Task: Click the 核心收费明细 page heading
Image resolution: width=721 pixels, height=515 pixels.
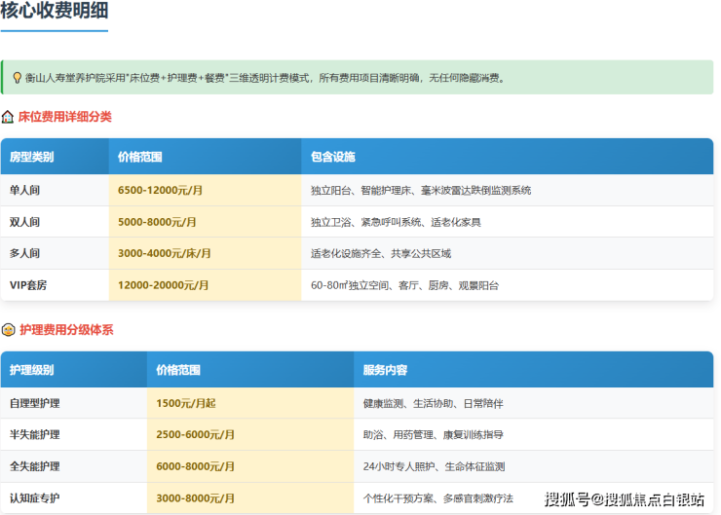Action: pyautogui.click(x=54, y=12)
